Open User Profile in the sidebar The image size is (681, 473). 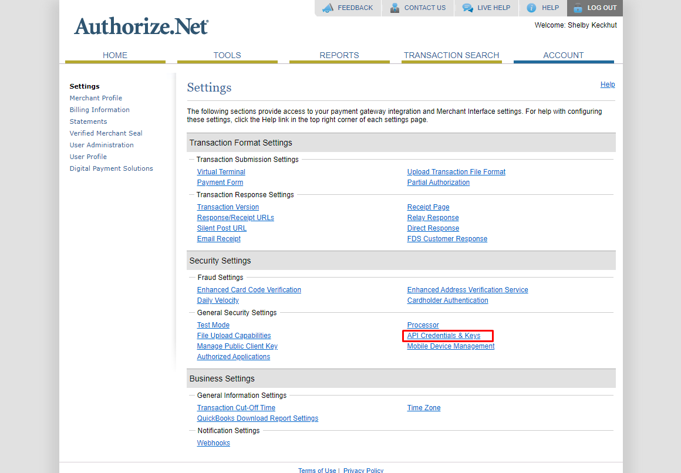coord(88,157)
